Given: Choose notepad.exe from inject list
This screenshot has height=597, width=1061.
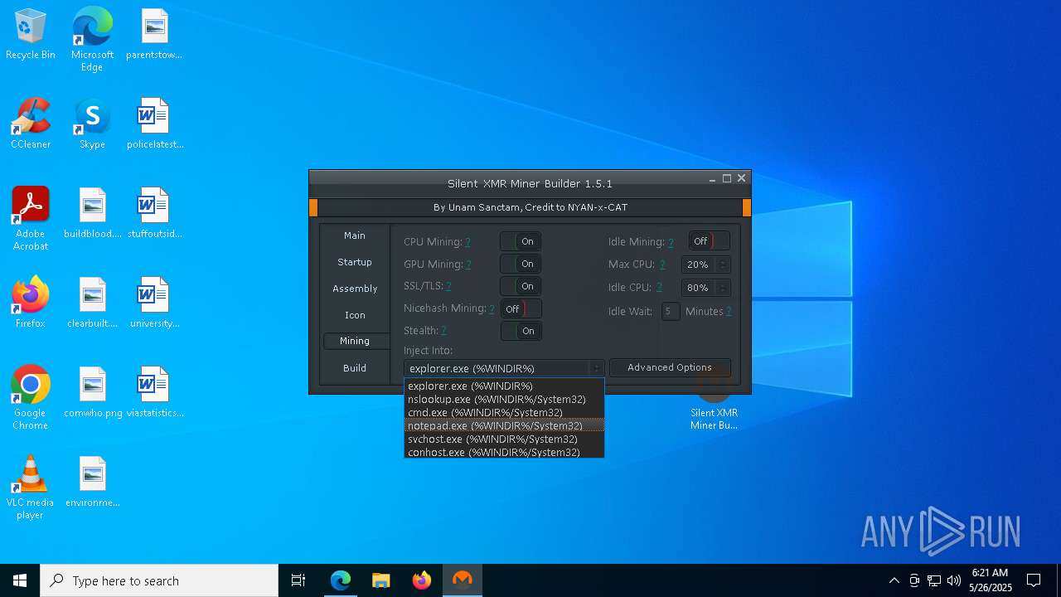Looking at the screenshot, I should click(x=504, y=425).
